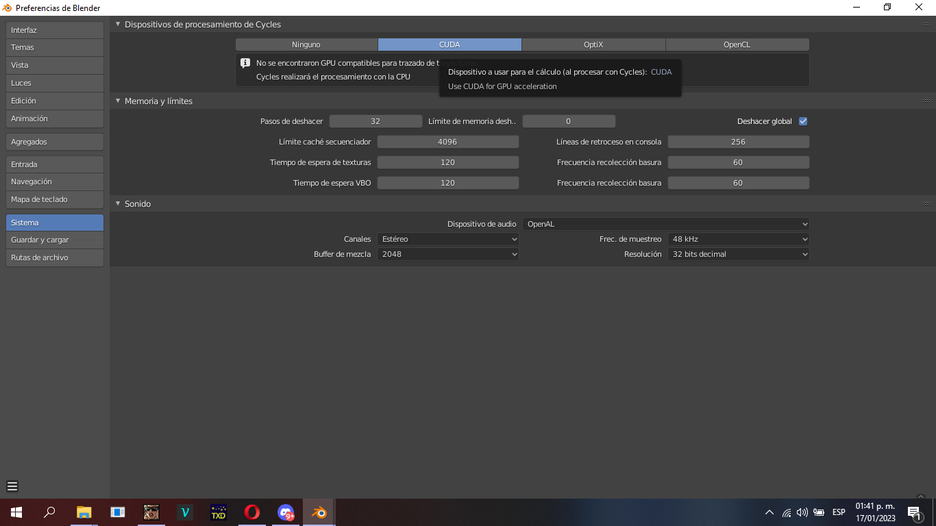
Task: Switch to Blender in the taskbar
Action: [x=319, y=512]
